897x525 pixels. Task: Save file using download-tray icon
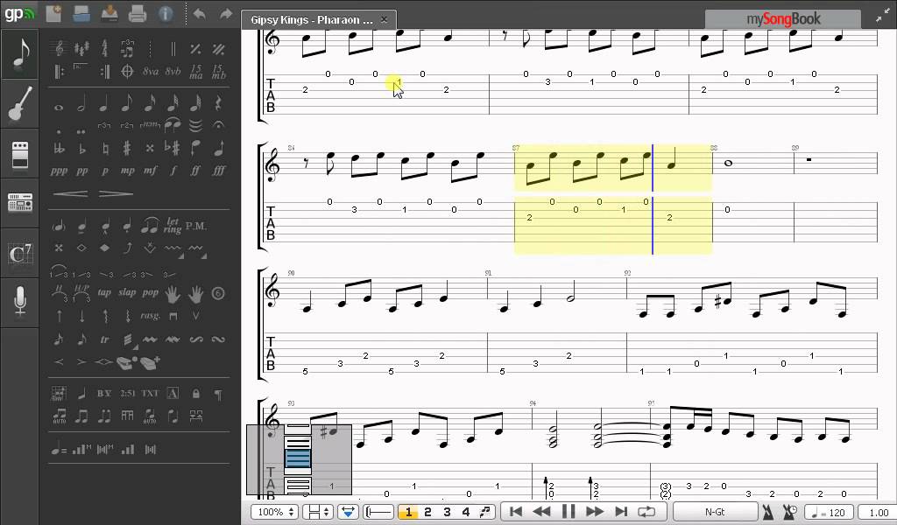tap(109, 14)
